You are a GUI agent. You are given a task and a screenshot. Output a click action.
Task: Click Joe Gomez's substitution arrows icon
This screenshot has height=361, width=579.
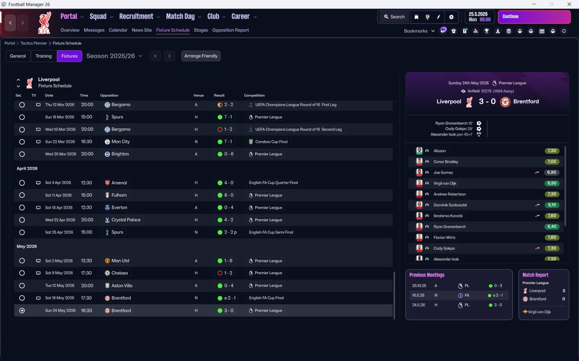537,172
